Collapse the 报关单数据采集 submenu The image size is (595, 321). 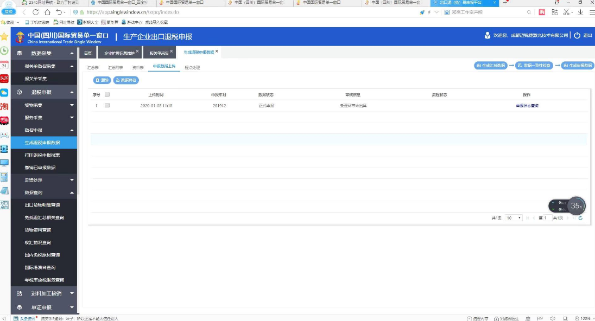click(x=72, y=66)
